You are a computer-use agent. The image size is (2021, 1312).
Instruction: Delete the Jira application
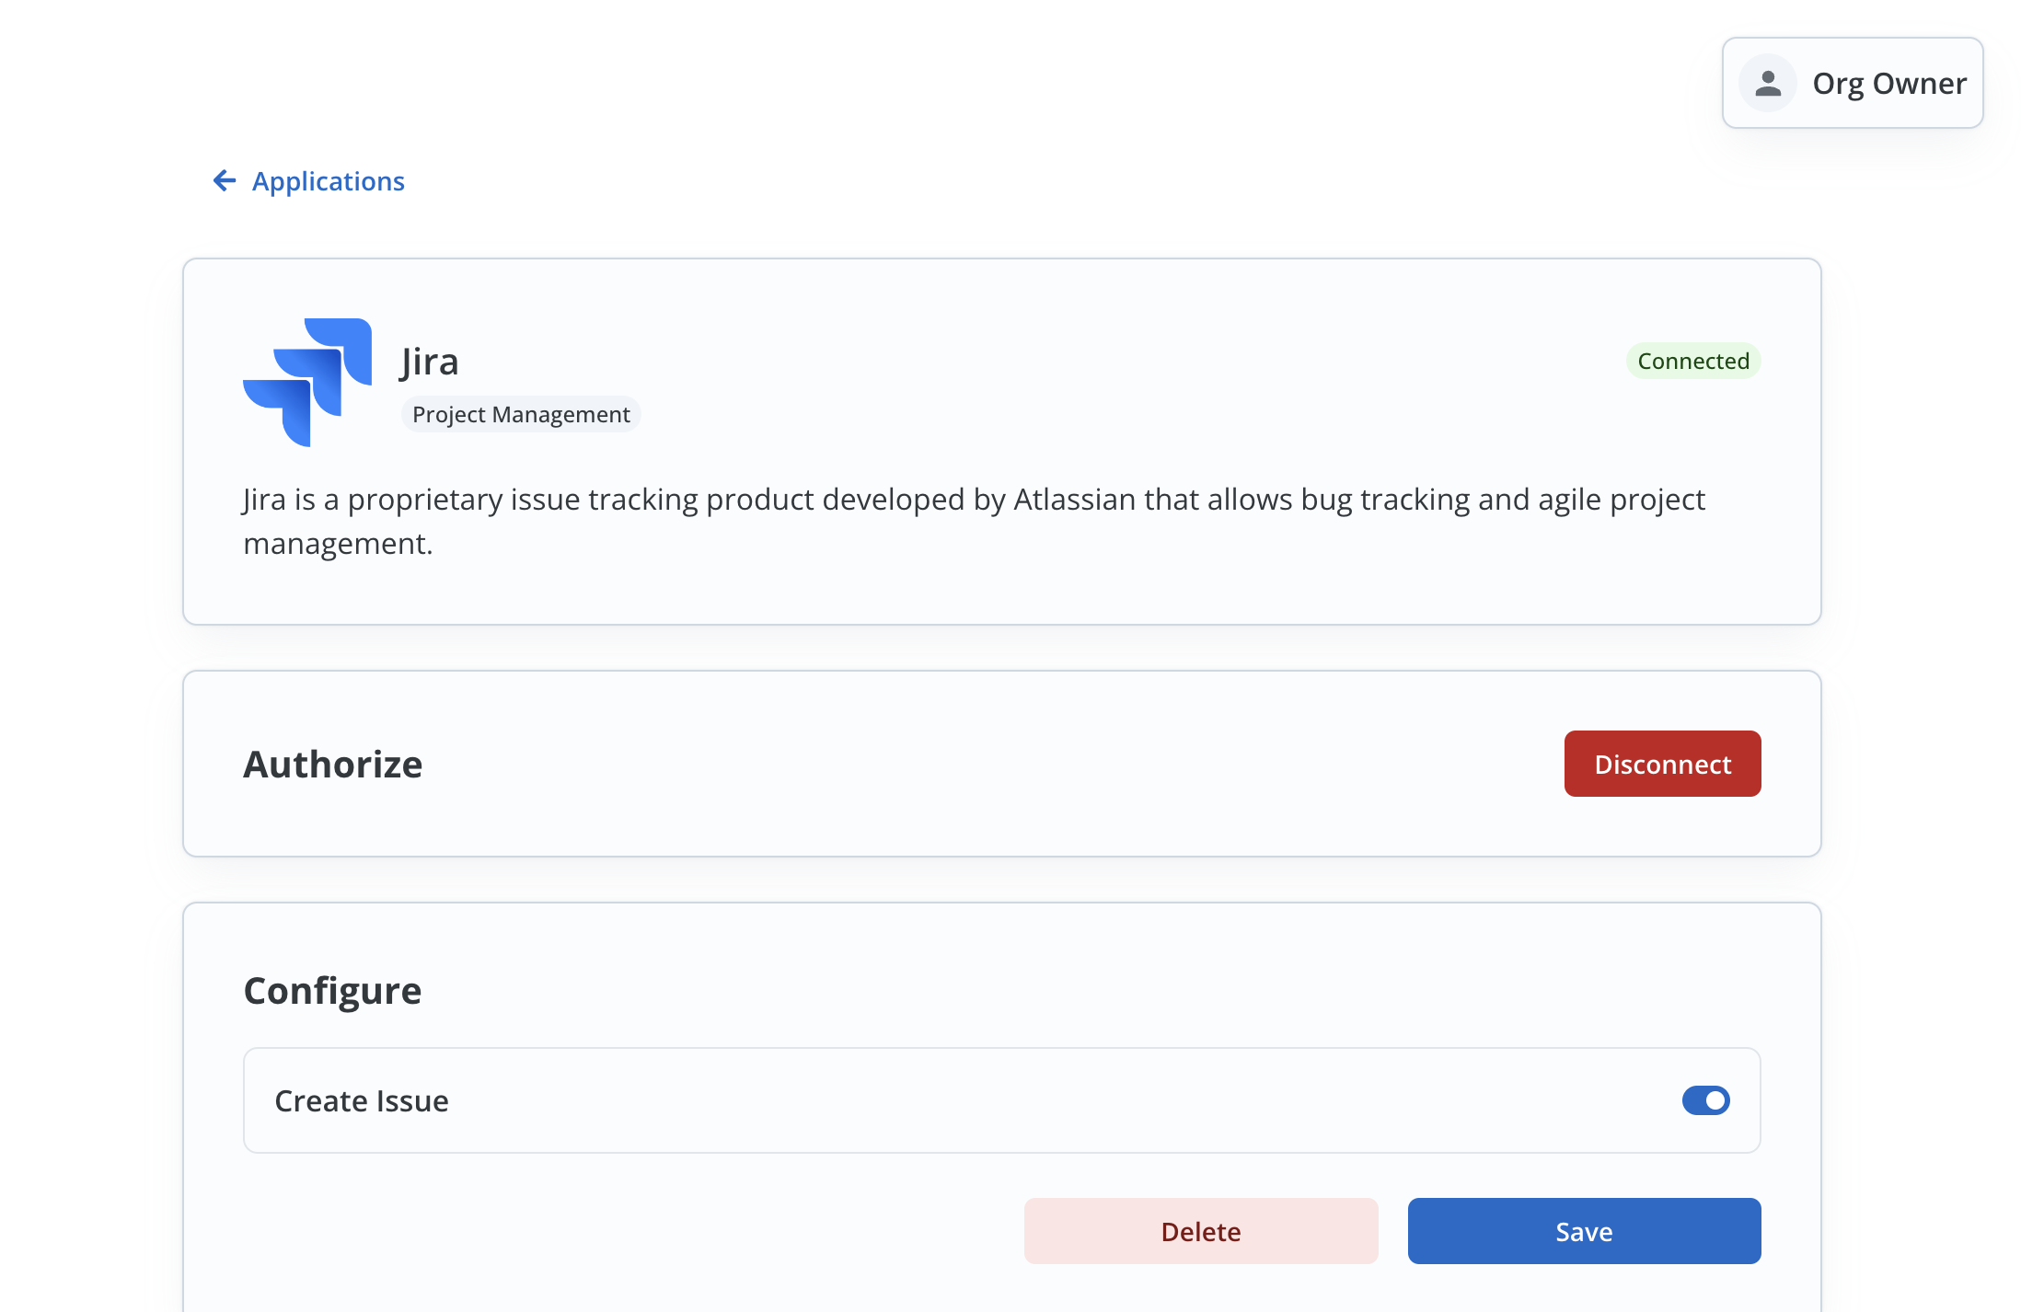pos(1200,1231)
